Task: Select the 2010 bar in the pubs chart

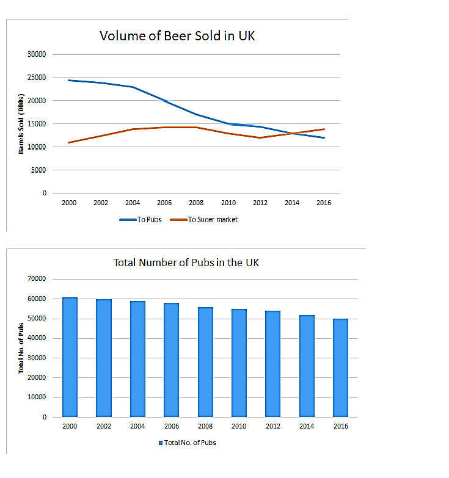Action: [239, 363]
